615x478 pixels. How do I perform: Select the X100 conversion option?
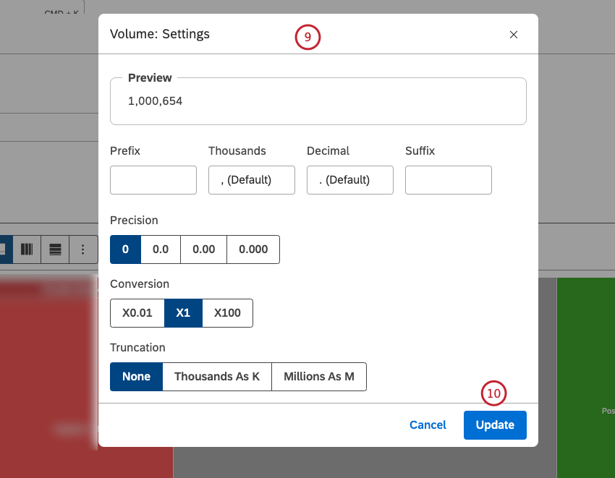[x=228, y=313]
